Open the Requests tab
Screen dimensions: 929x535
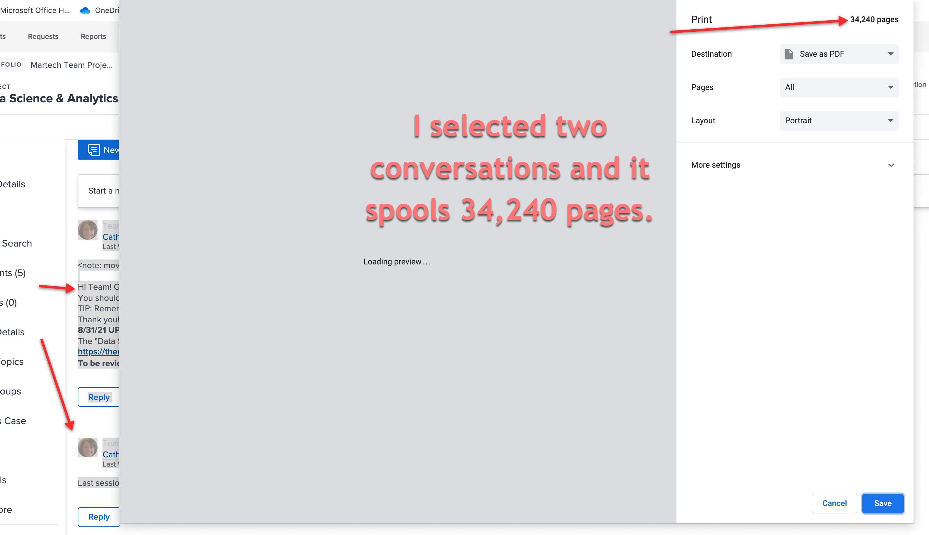click(43, 36)
